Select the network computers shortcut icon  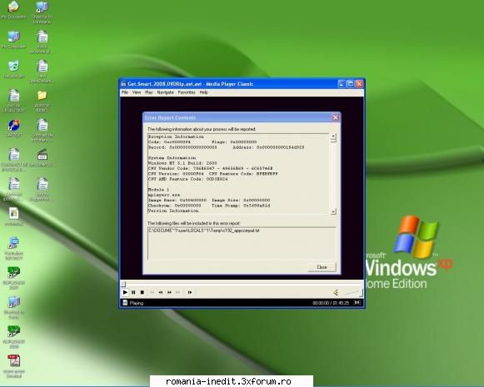(x=13, y=308)
